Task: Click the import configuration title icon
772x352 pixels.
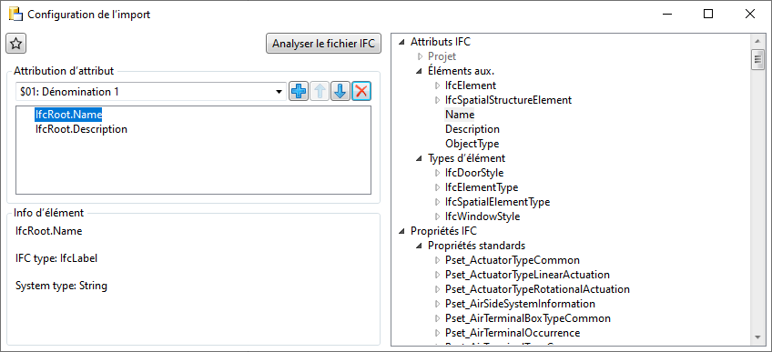Action: tap(15, 15)
